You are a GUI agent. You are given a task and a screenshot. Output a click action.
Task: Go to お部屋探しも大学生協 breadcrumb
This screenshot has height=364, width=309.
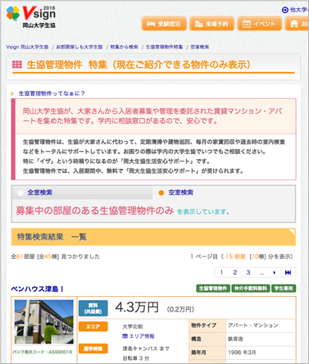click(x=80, y=47)
